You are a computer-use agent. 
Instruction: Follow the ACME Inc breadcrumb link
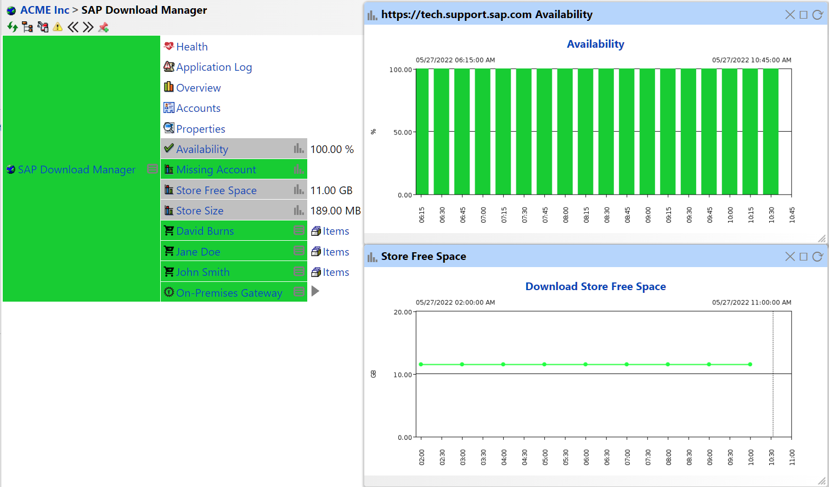(x=44, y=10)
